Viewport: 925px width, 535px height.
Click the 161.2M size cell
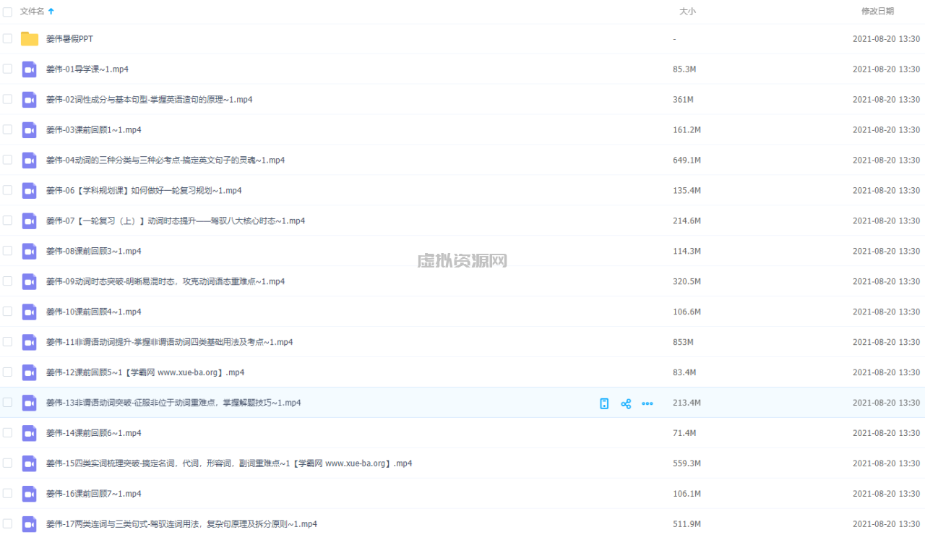pyautogui.click(x=687, y=130)
